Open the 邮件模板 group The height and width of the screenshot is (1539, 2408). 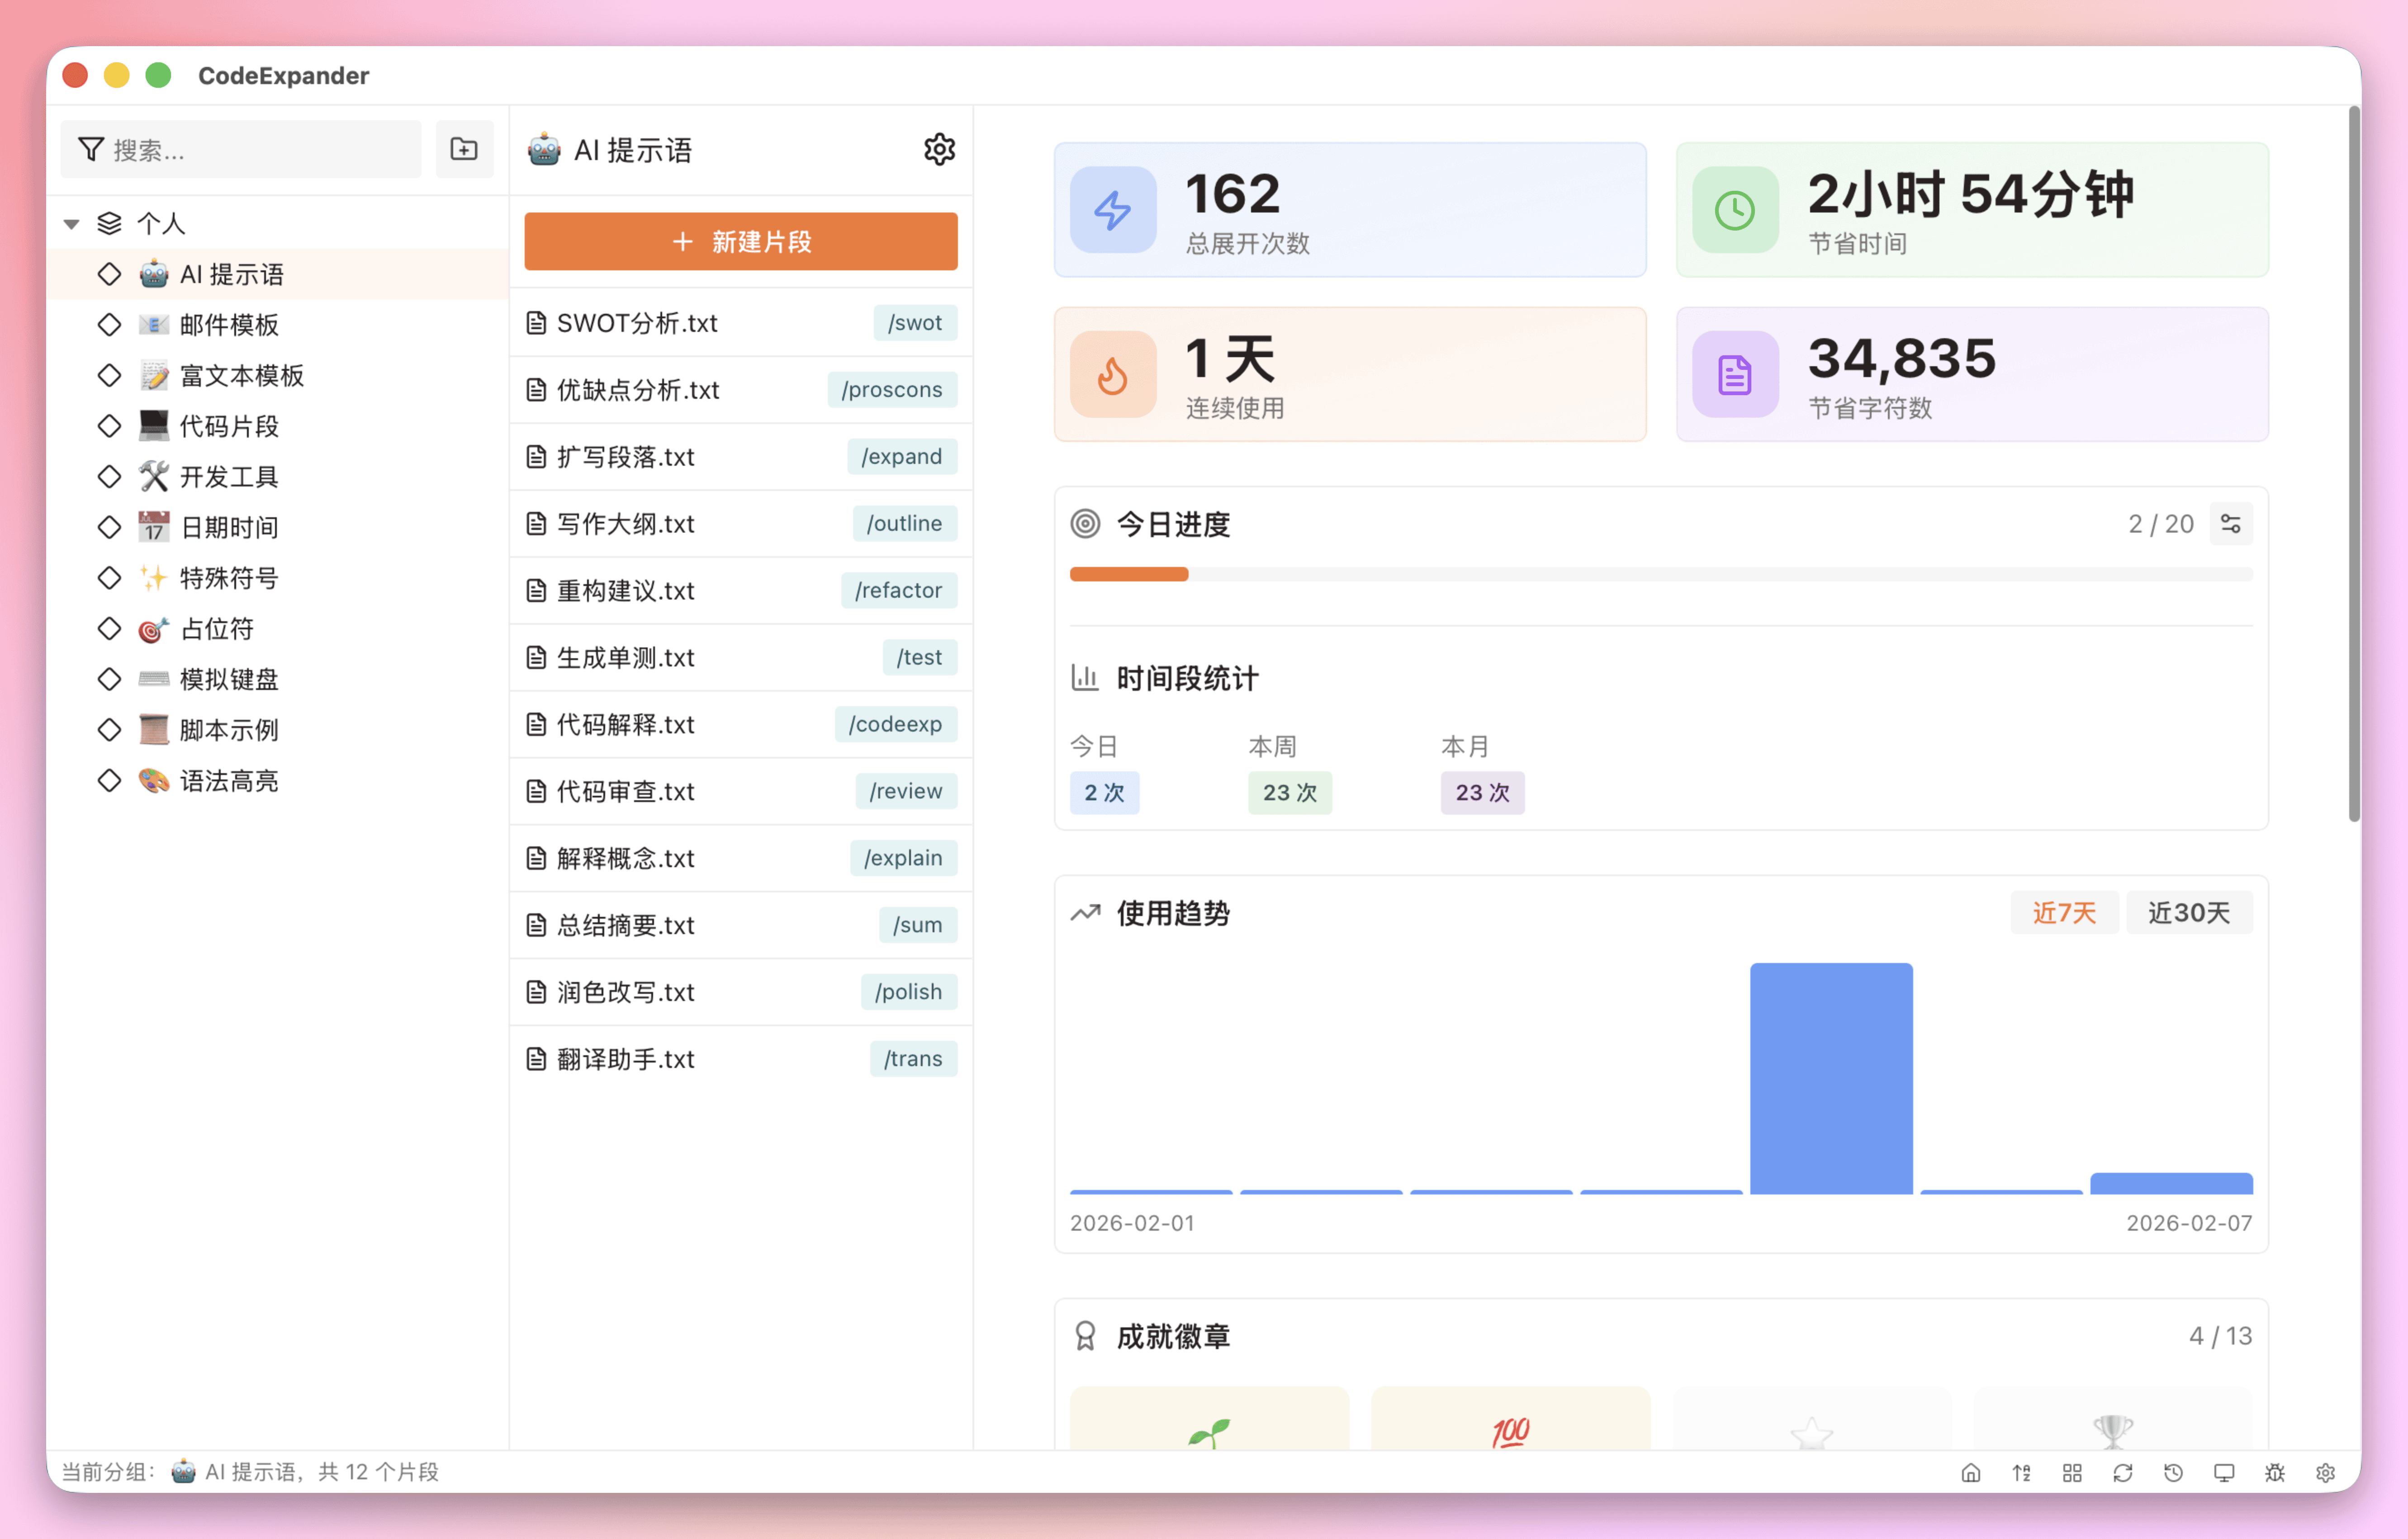(229, 325)
